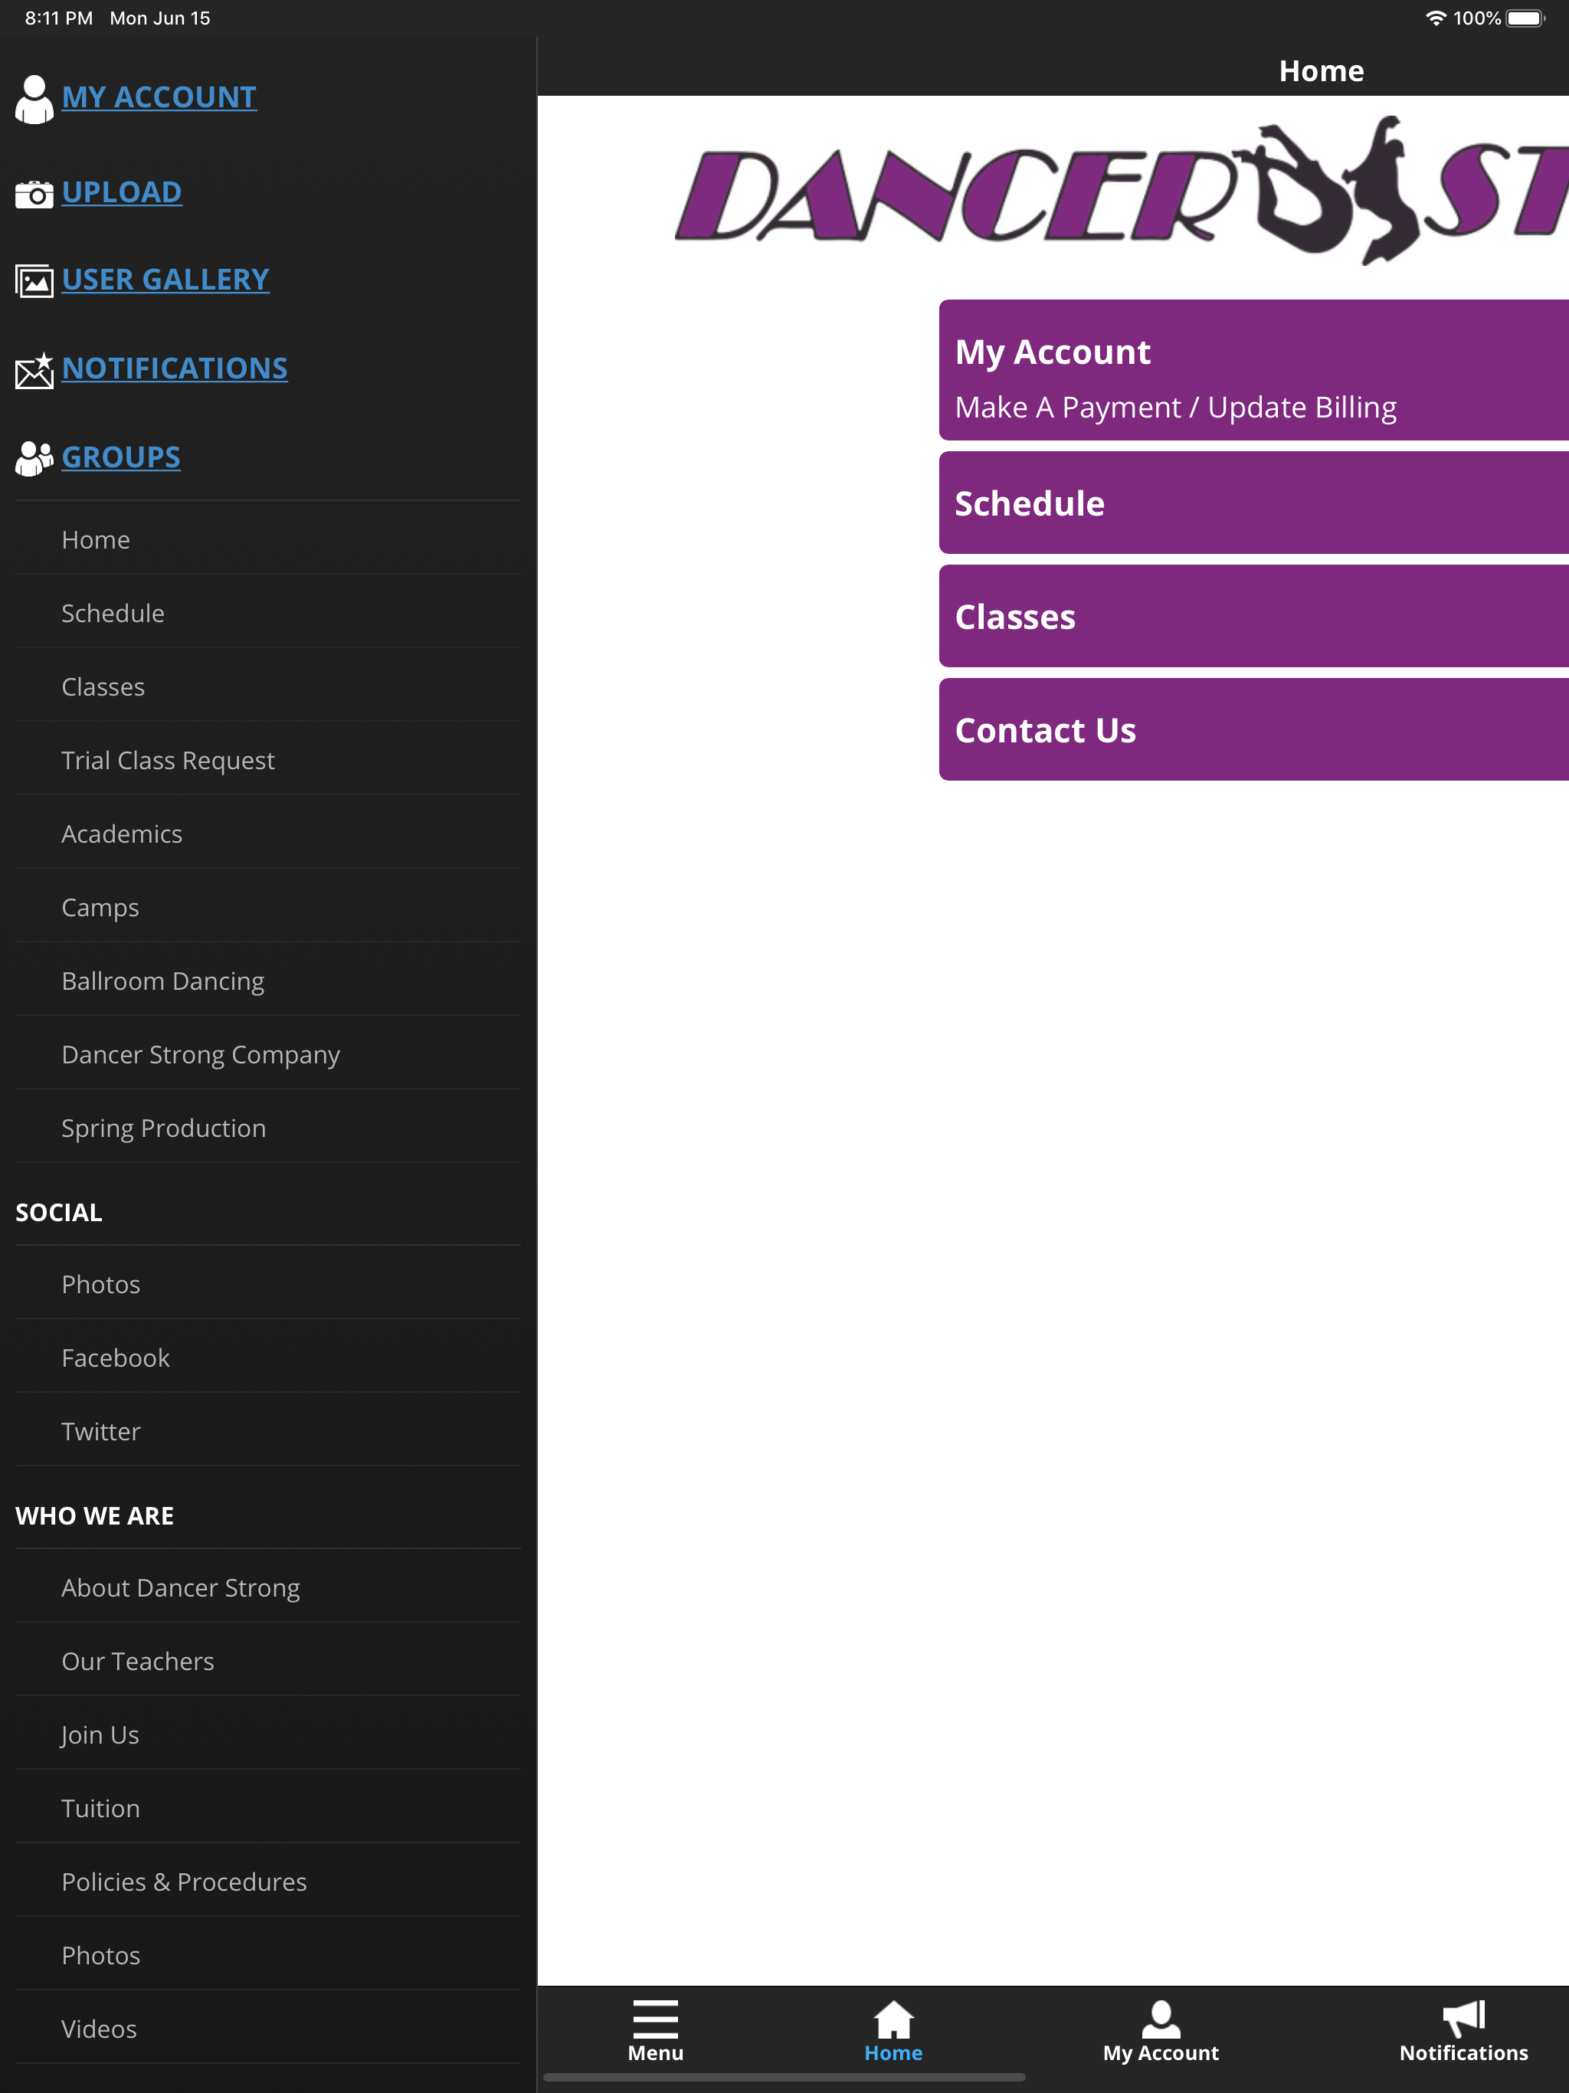Tap the purple My Account payment button
The width and height of the screenshot is (1569, 2093).
[1254, 370]
